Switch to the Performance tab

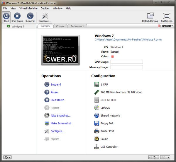click(77, 26)
